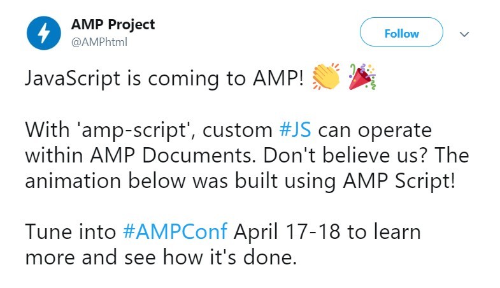
Task: Click the "can operate" text after #JS
Action: 374,131
